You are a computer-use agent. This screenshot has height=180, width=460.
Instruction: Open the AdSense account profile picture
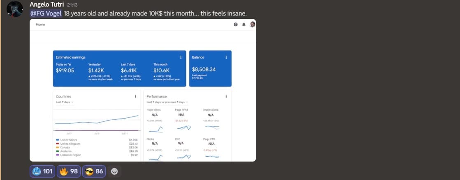[x=253, y=25]
